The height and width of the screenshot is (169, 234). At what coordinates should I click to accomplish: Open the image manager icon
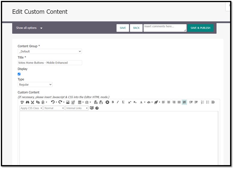[x=68, y=102]
